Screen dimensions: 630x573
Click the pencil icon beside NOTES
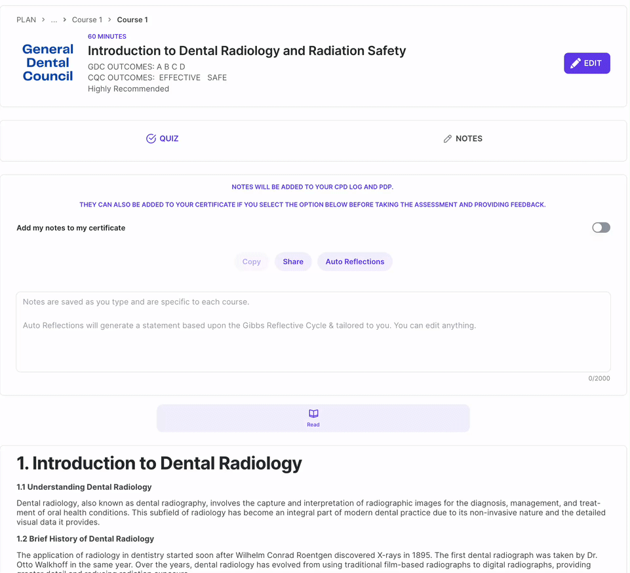(x=448, y=139)
